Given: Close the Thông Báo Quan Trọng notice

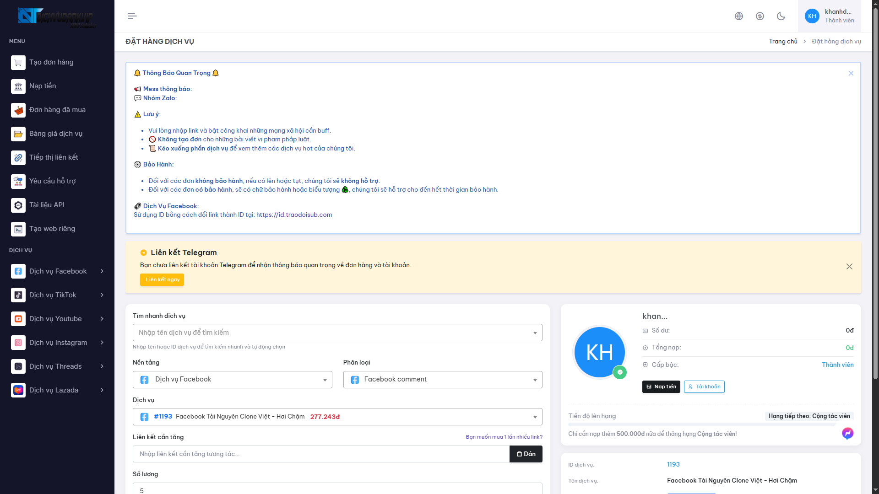Looking at the screenshot, I should (x=851, y=73).
